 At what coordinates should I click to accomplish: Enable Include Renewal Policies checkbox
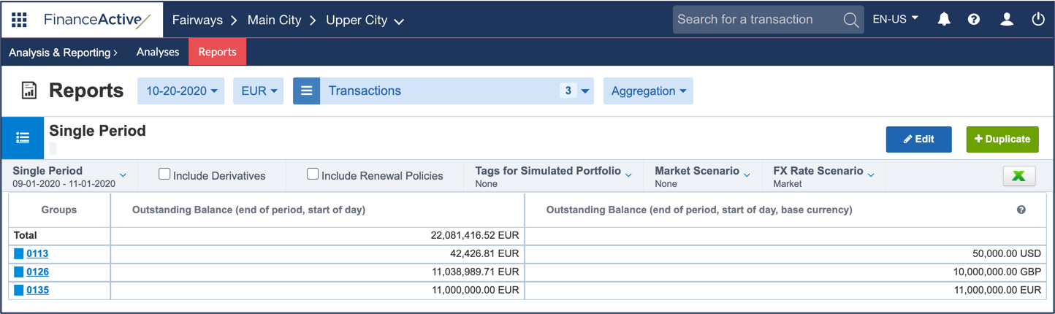[313, 174]
